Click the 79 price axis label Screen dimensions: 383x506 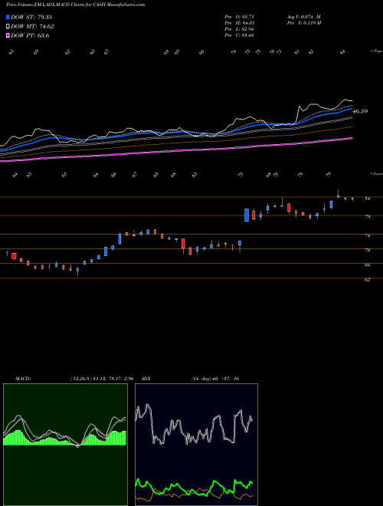click(x=367, y=217)
